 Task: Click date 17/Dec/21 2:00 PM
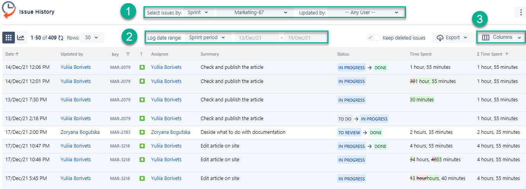[x=26, y=132]
